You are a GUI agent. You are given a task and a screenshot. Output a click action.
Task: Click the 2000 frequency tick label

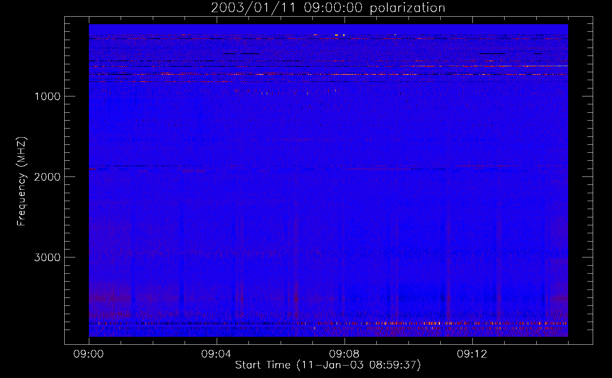[x=47, y=177]
